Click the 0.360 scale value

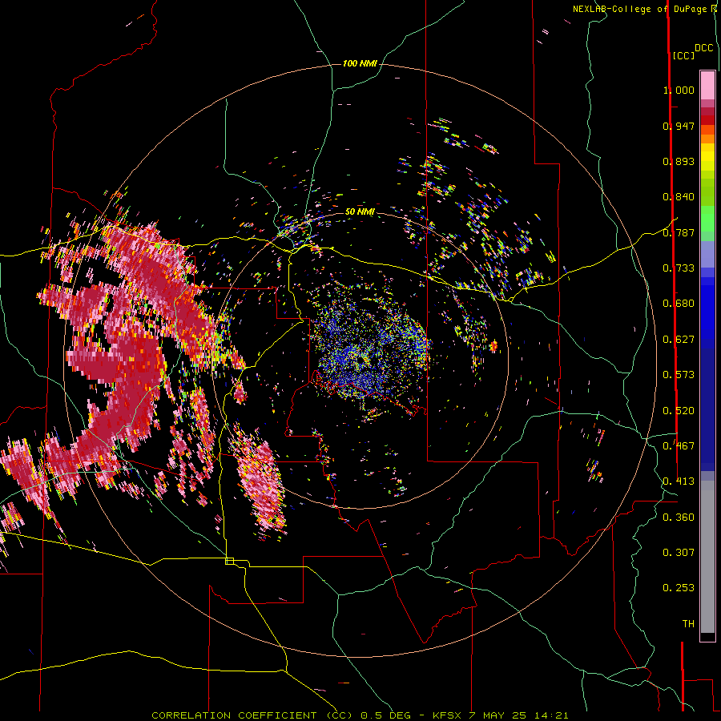pyautogui.click(x=679, y=518)
